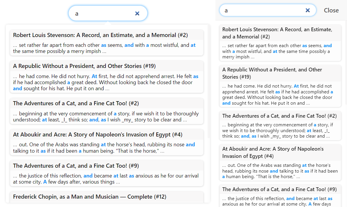Open left result Robert Louis Stevenson (#2) title

click(x=100, y=35)
